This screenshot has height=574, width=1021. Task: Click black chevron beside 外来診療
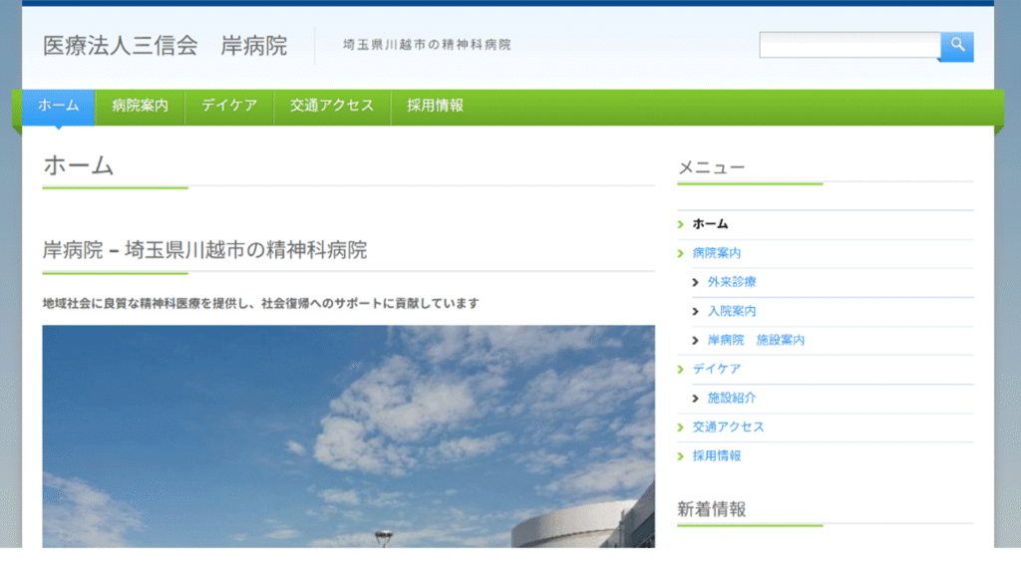pos(695,282)
